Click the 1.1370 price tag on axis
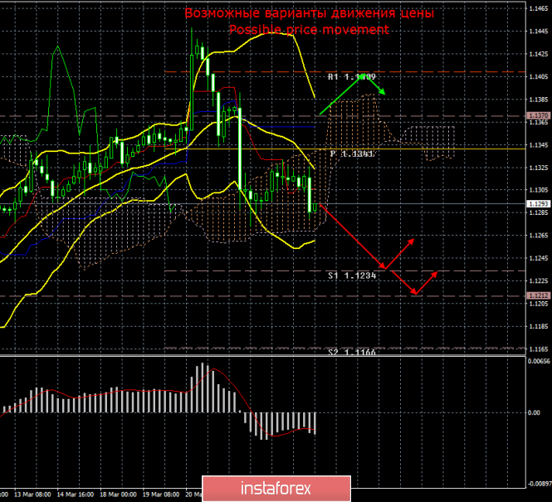The height and width of the screenshot is (502, 552). click(536, 116)
